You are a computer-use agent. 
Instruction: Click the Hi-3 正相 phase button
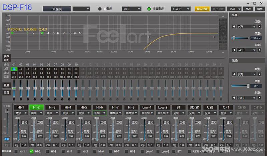pos(56,122)
